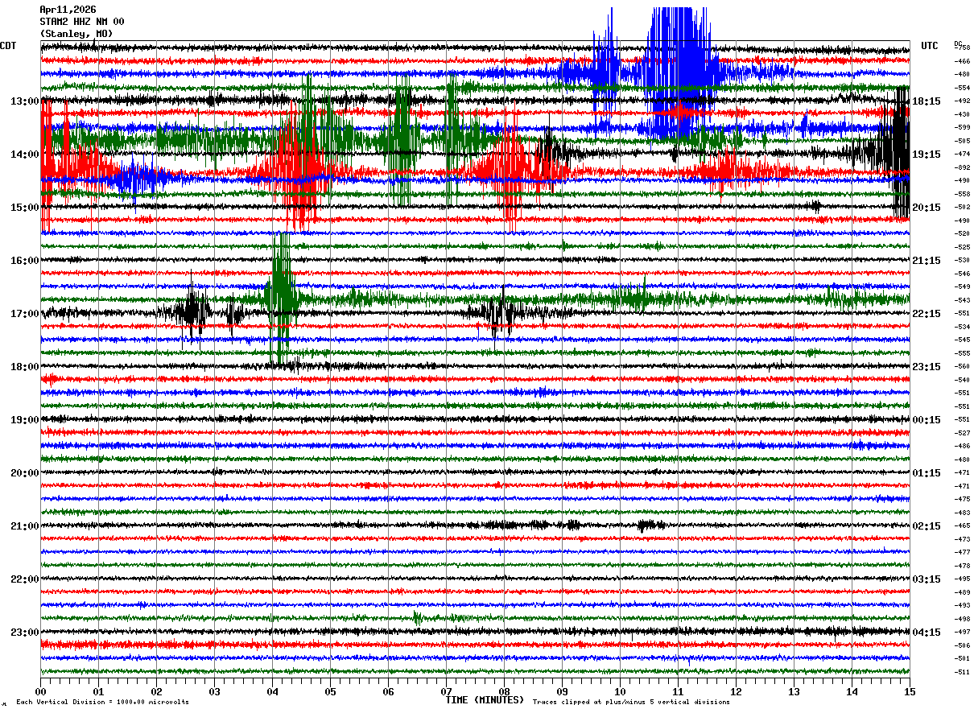This screenshot has height=713, width=974.
Task: Click the TIME (MINUTES) axis title
Action: point(485,700)
